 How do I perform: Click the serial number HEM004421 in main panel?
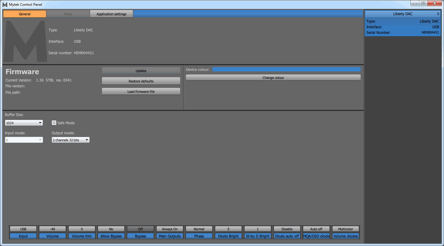click(x=84, y=53)
